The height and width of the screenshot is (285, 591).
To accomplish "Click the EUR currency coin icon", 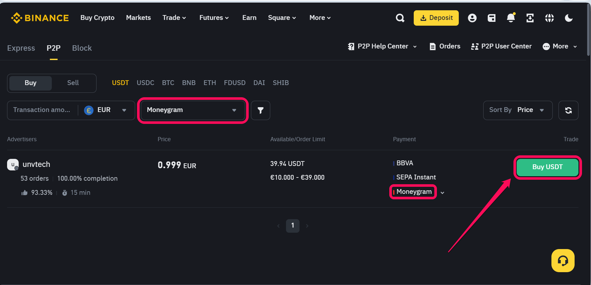I will point(88,110).
